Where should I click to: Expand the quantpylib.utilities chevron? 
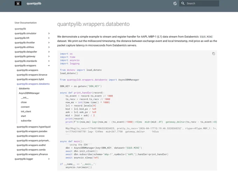pyautogui.click(x=49, y=47)
